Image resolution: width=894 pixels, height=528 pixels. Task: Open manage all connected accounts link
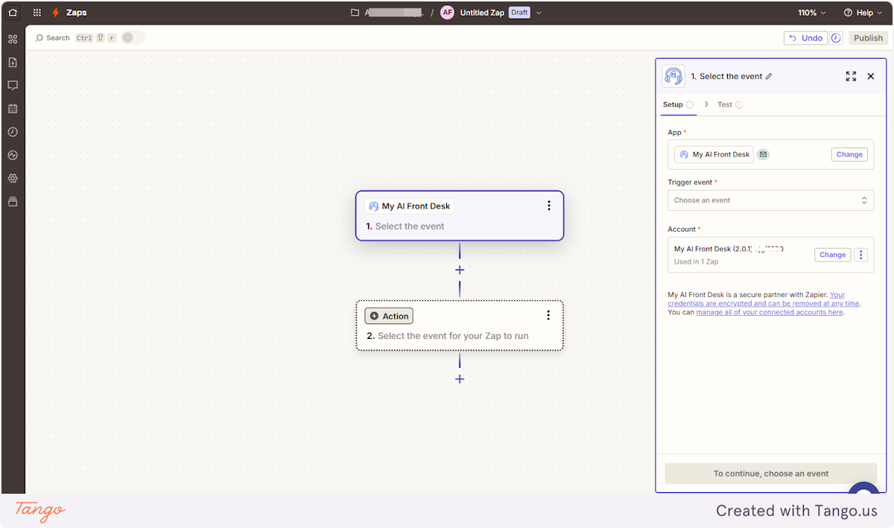770,312
